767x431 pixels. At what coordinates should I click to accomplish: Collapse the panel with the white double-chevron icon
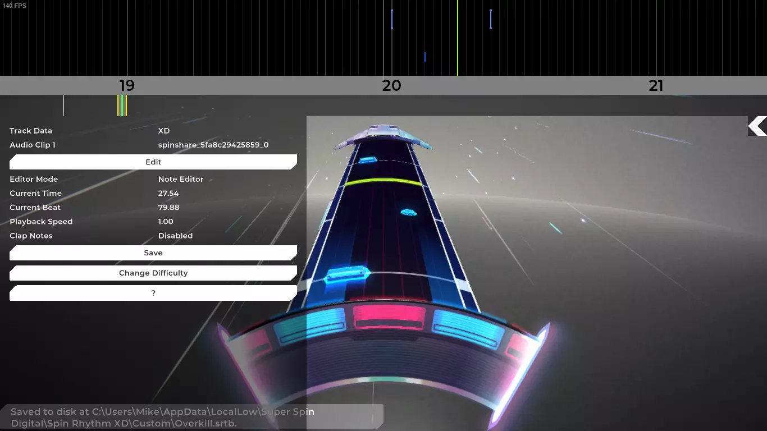pos(757,126)
